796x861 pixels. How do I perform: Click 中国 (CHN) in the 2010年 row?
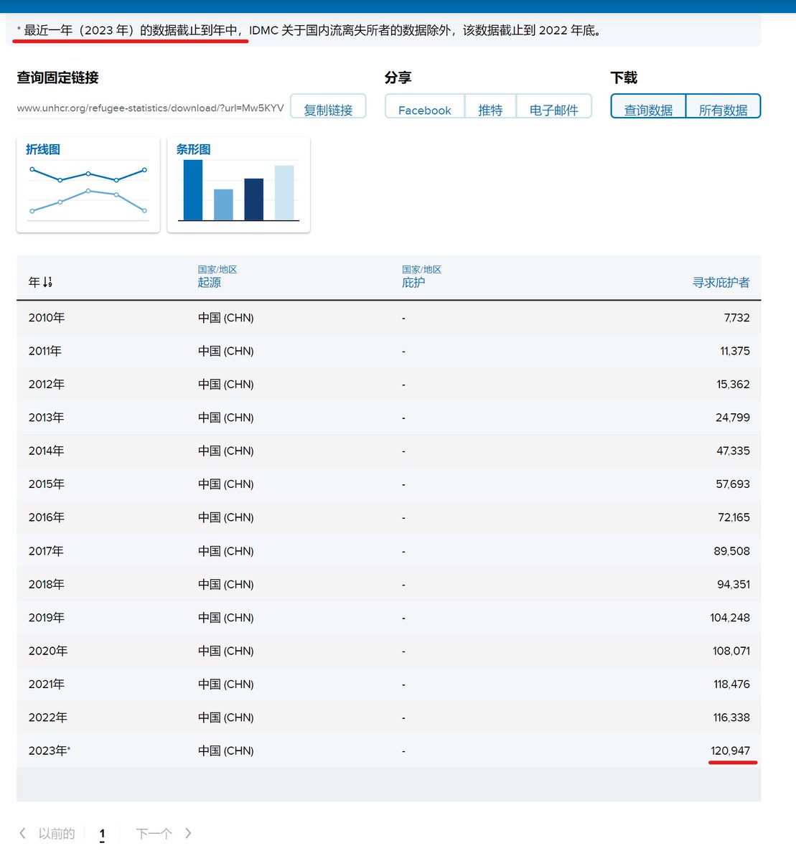(x=226, y=317)
